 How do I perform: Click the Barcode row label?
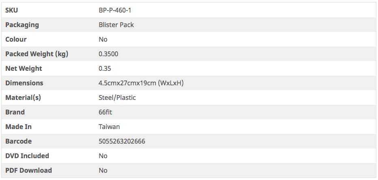click(x=18, y=141)
